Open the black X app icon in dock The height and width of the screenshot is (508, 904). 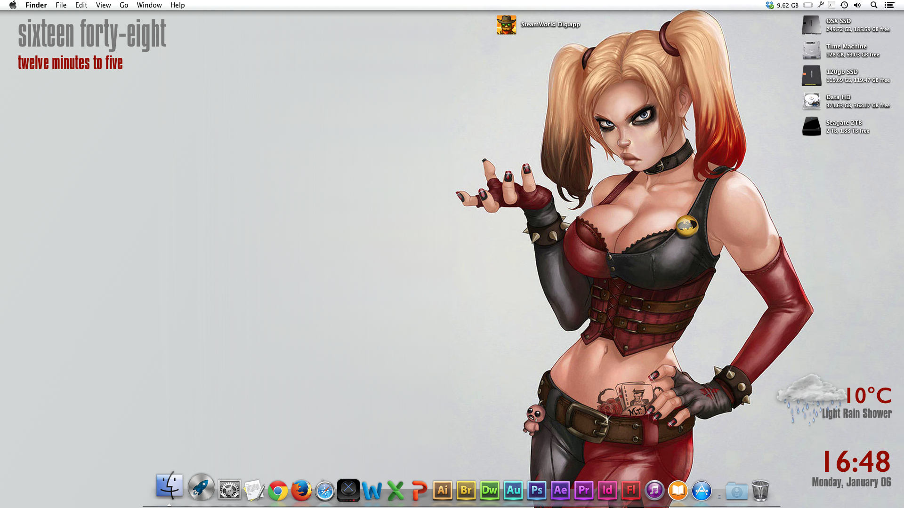pyautogui.click(x=348, y=490)
